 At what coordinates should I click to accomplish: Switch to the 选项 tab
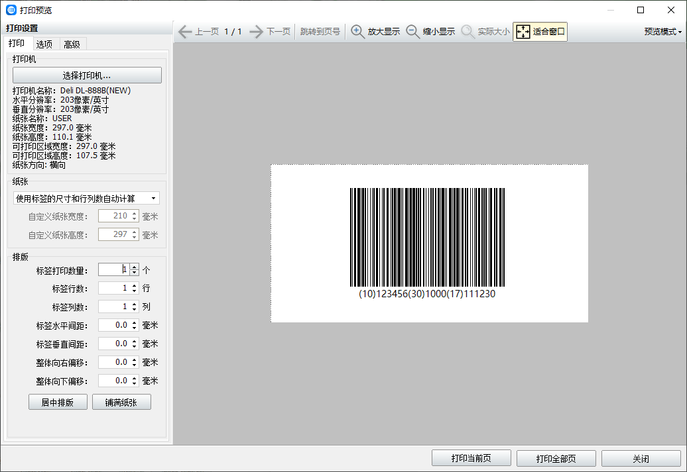tap(44, 44)
